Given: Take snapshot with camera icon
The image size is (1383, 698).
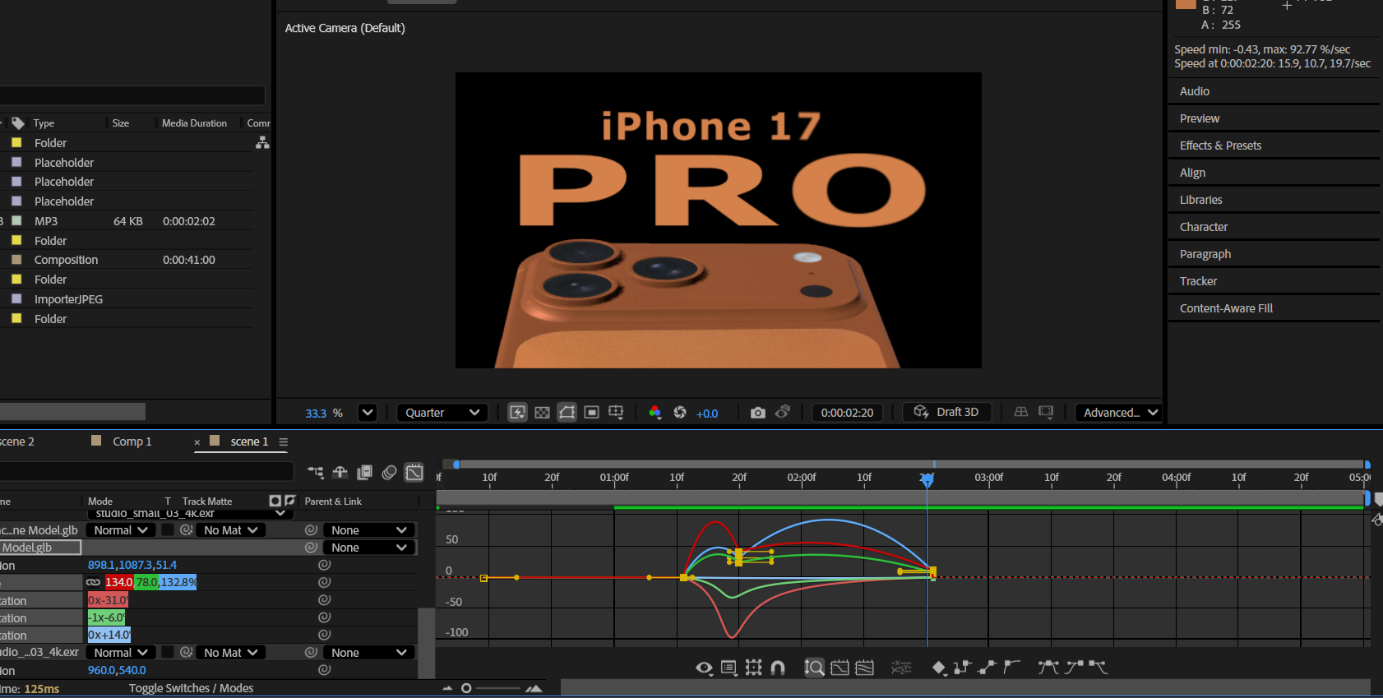Looking at the screenshot, I should [x=758, y=413].
